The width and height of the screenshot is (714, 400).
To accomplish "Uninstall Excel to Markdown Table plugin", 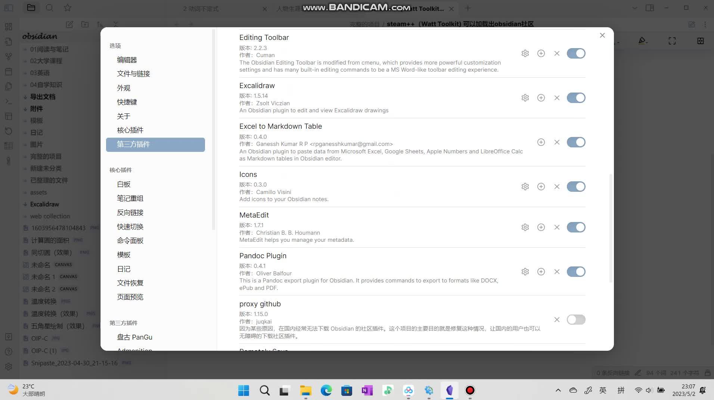I will coord(557,142).
